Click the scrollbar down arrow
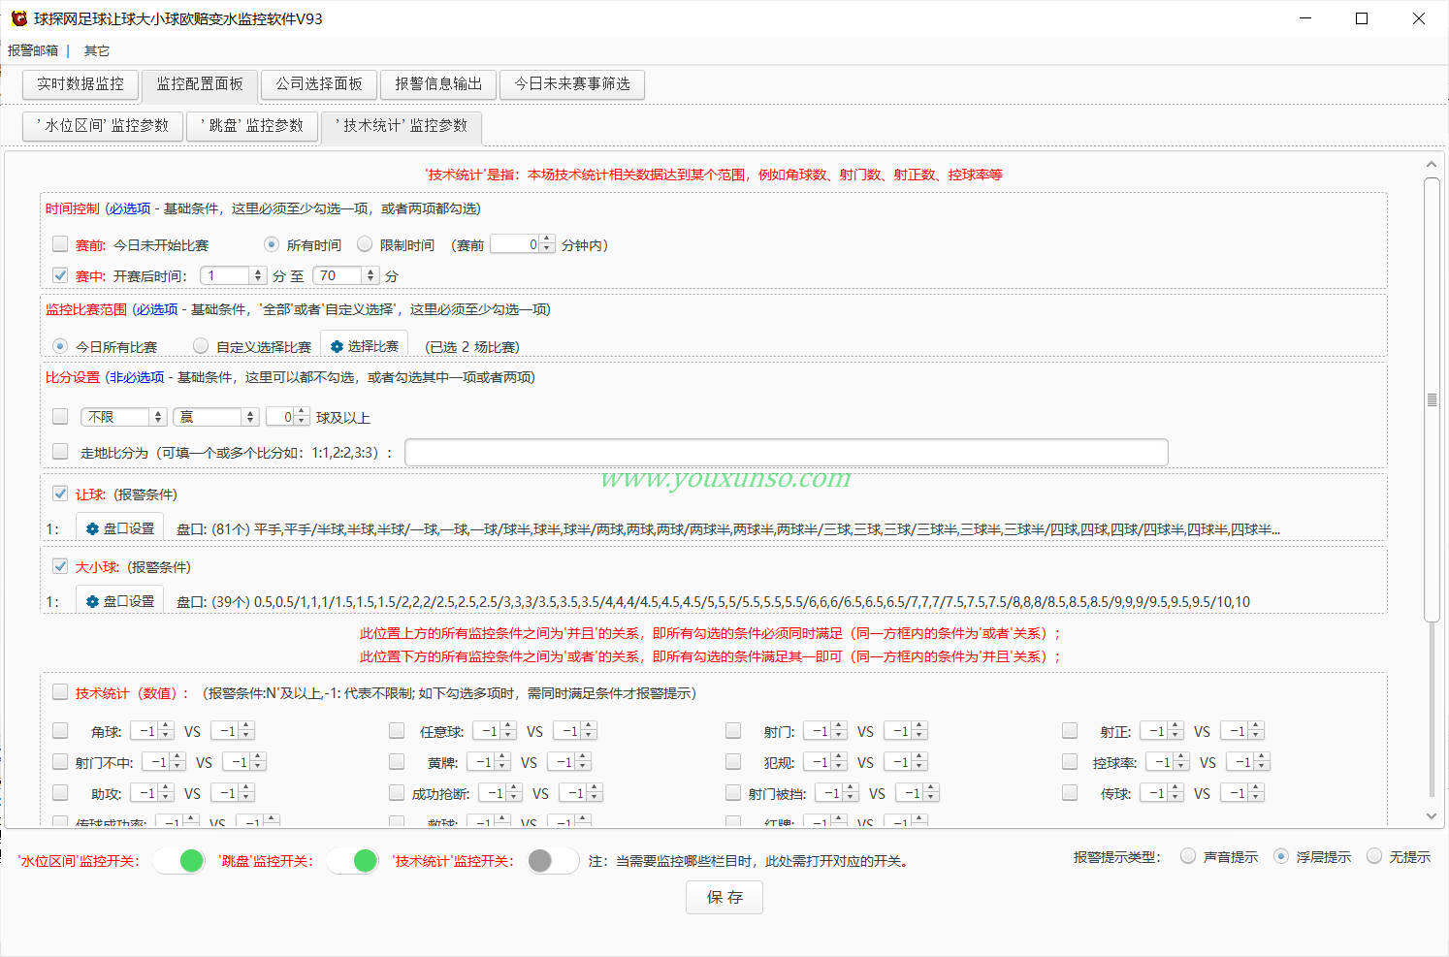 pos(1432,816)
